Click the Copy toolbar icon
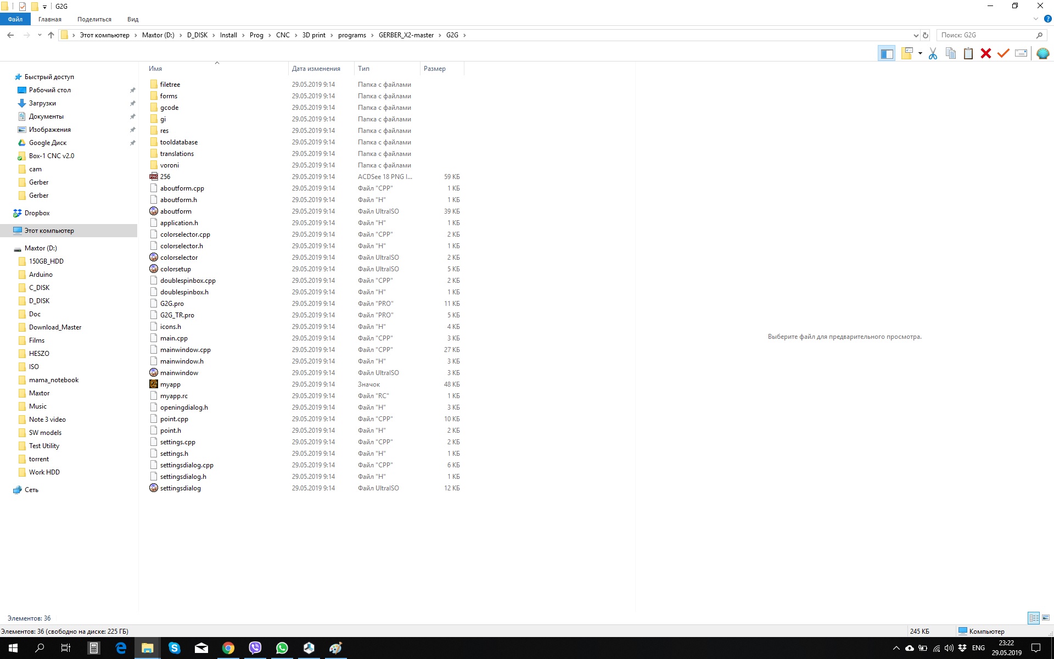This screenshot has width=1054, height=659. (951, 53)
